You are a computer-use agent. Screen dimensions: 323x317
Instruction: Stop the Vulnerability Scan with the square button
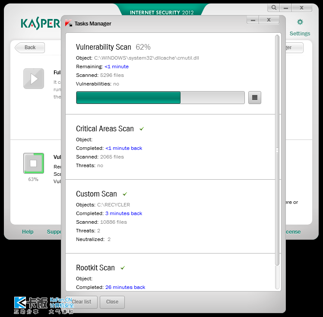tap(255, 98)
